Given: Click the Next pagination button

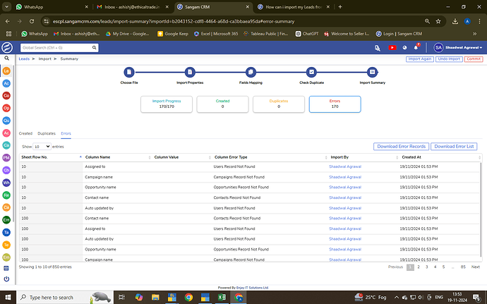Looking at the screenshot, I should tap(476, 267).
